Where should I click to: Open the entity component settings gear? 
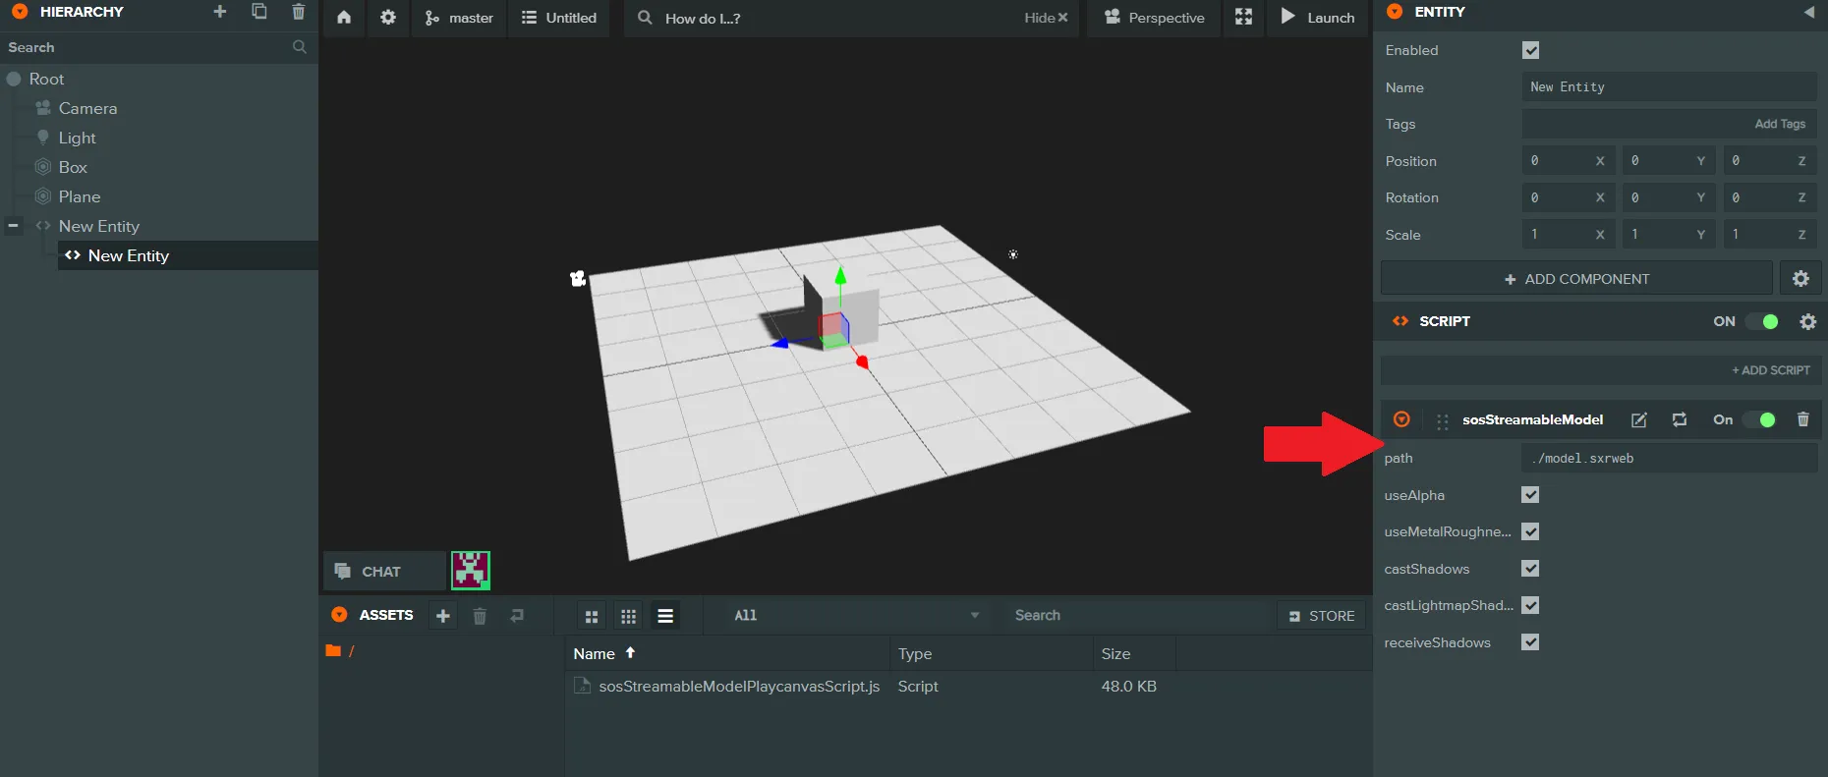(x=1800, y=279)
